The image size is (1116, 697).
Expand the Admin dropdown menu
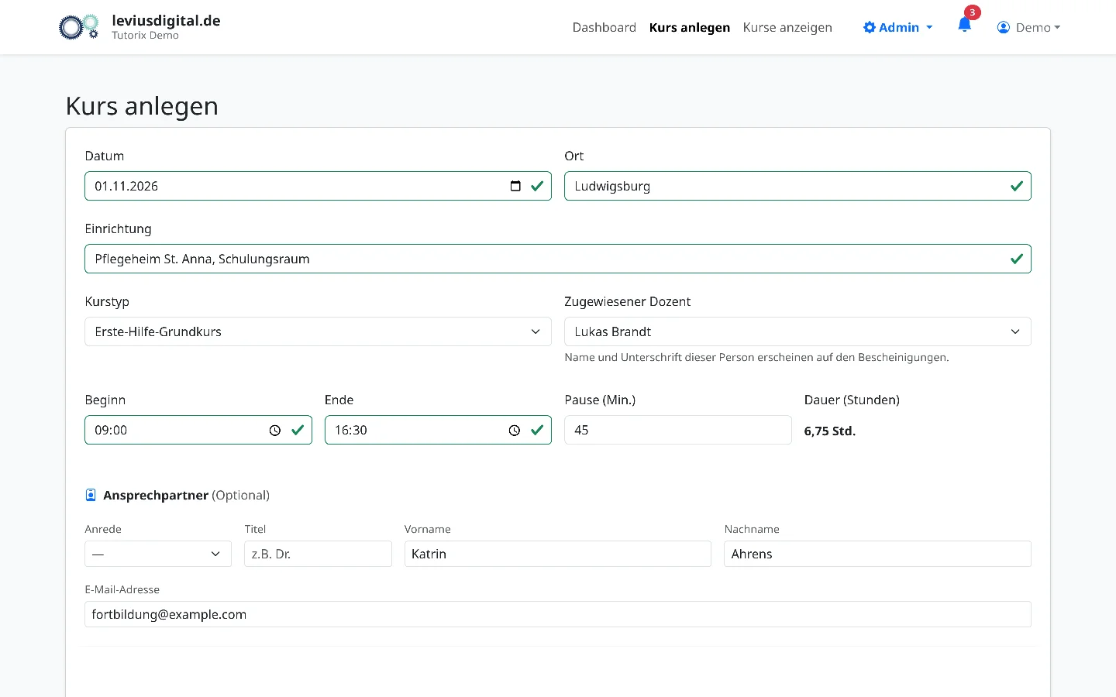[x=898, y=27]
